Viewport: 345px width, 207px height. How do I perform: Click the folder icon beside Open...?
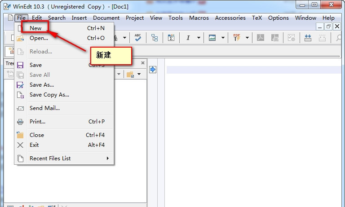pos(20,38)
